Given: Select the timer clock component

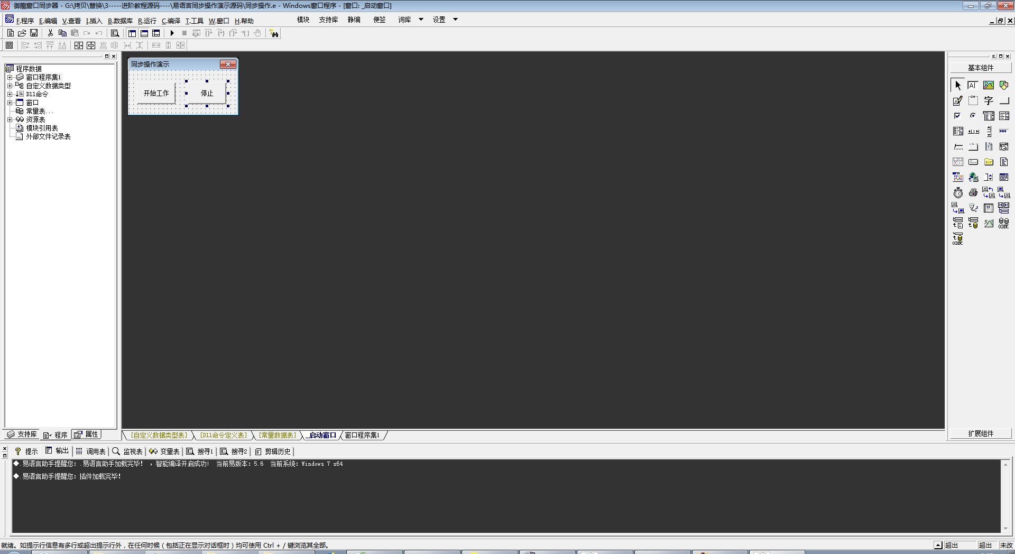Looking at the screenshot, I should 958,193.
